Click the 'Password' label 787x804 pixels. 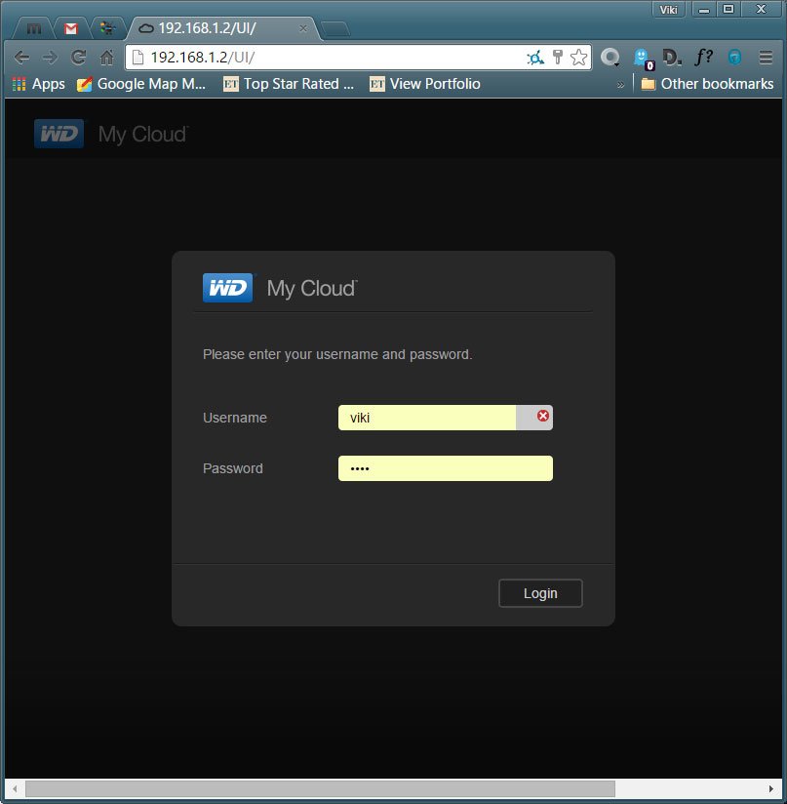point(233,468)
